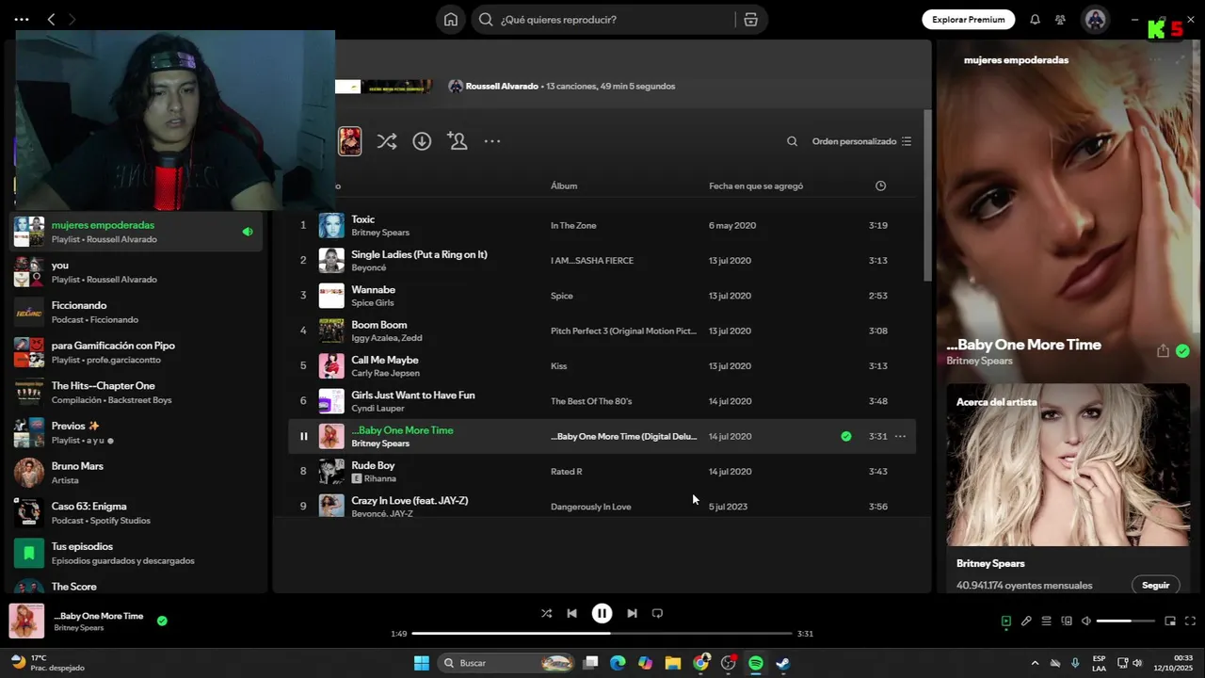
Task: Seek within the song progress bar
Action: click(602, 634)
